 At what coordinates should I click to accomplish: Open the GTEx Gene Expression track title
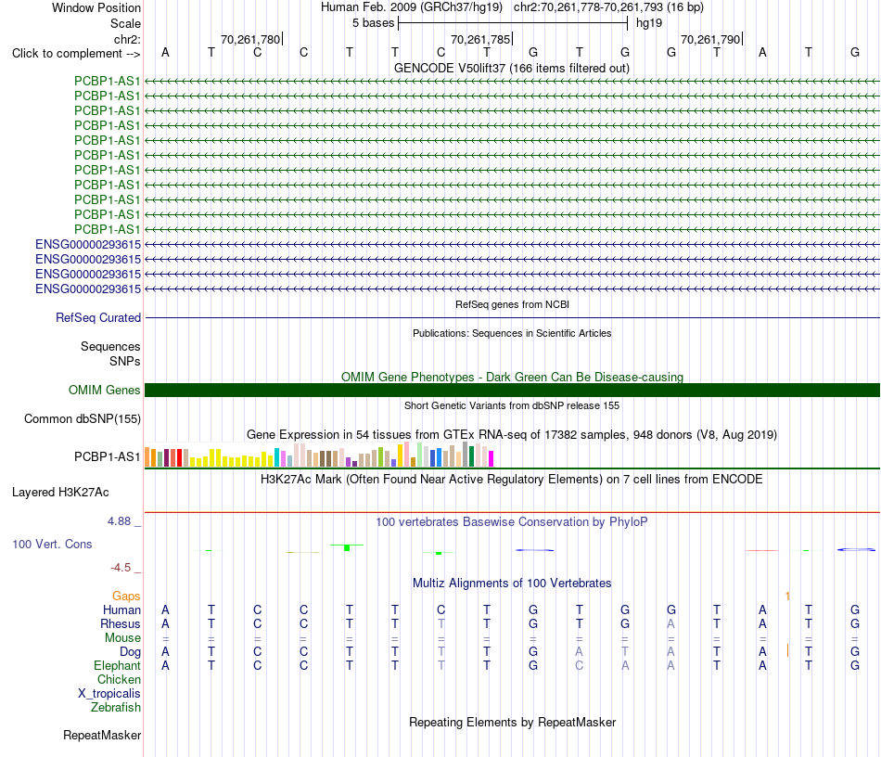pyautogui.click(x=512, y=435)
